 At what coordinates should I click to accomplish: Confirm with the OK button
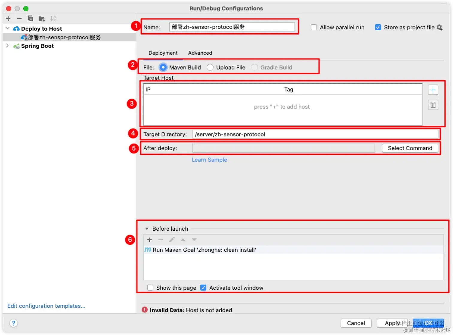tap(428, 323)
